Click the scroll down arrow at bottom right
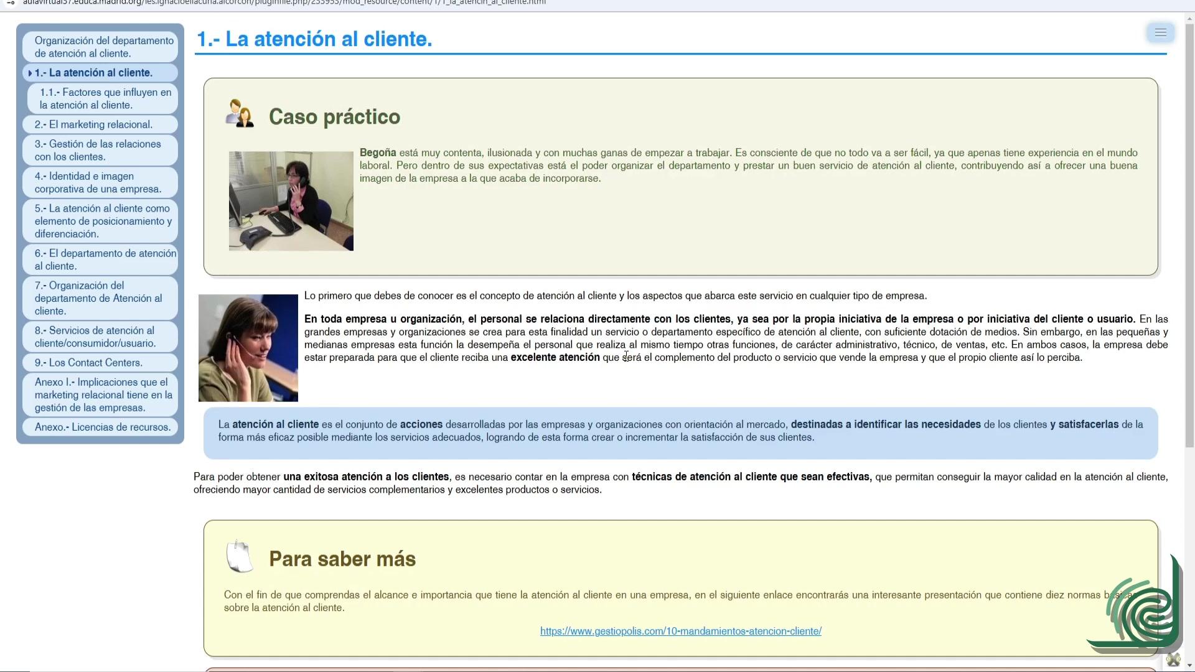Image resolution: width=1195 pixels, height=672 pixels. pos(1189,666)
